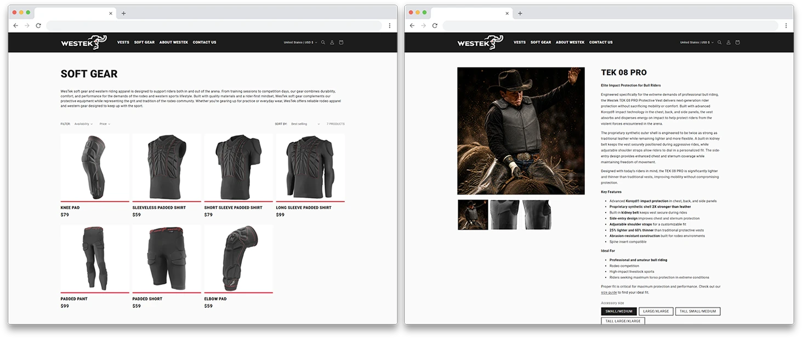Open country/currency selector in left window
The image size is (802, 338).
[x=300, y=42]
